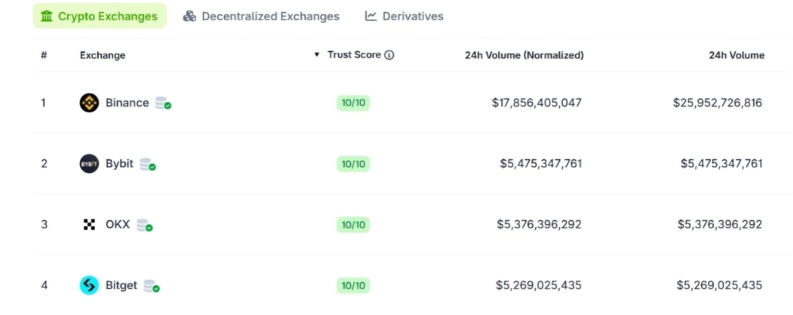Click OKX's proof of reserves badge
Viewport: 793px width, 315px height.
click(145, 225)
